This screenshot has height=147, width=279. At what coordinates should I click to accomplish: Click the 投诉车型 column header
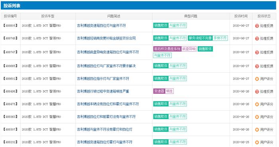pos(48,16)
